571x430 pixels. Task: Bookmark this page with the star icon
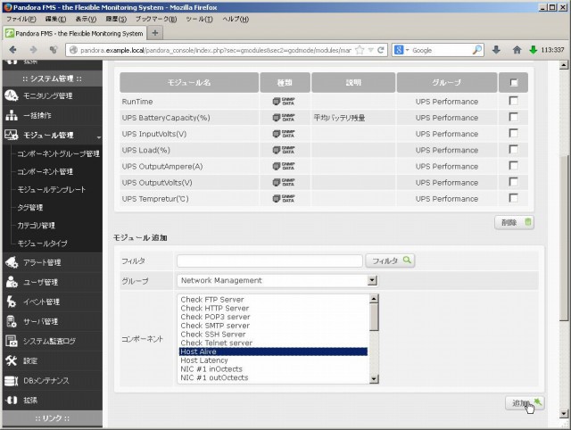click(x=360, y=50)
